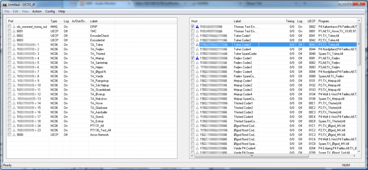Viewport: 368px width, 170px height.
Task: Click the blue warning icon for Tolne Coder3
Action: tap(197, 45)
